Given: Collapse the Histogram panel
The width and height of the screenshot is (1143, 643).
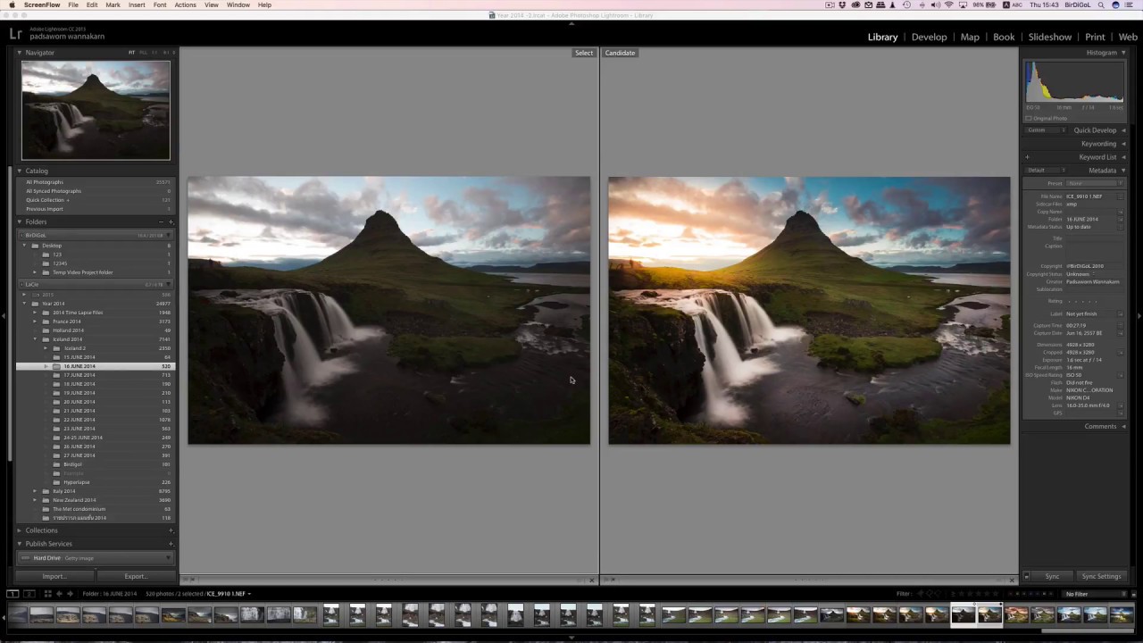Looking at the screenshot, I should click(x=1123, y=53).
